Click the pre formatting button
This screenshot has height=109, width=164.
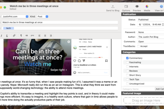pyautogui.click(x=32, y=36)
